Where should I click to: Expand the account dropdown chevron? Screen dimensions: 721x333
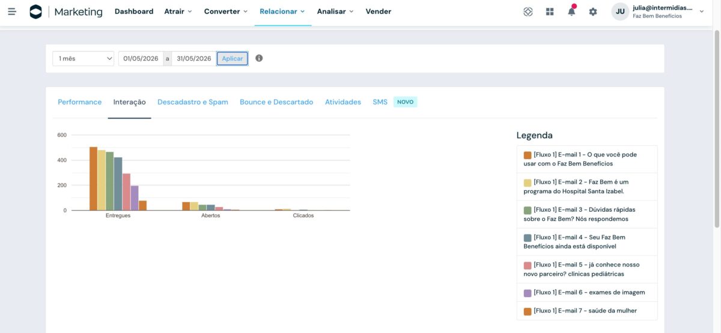tap(702, 11)
